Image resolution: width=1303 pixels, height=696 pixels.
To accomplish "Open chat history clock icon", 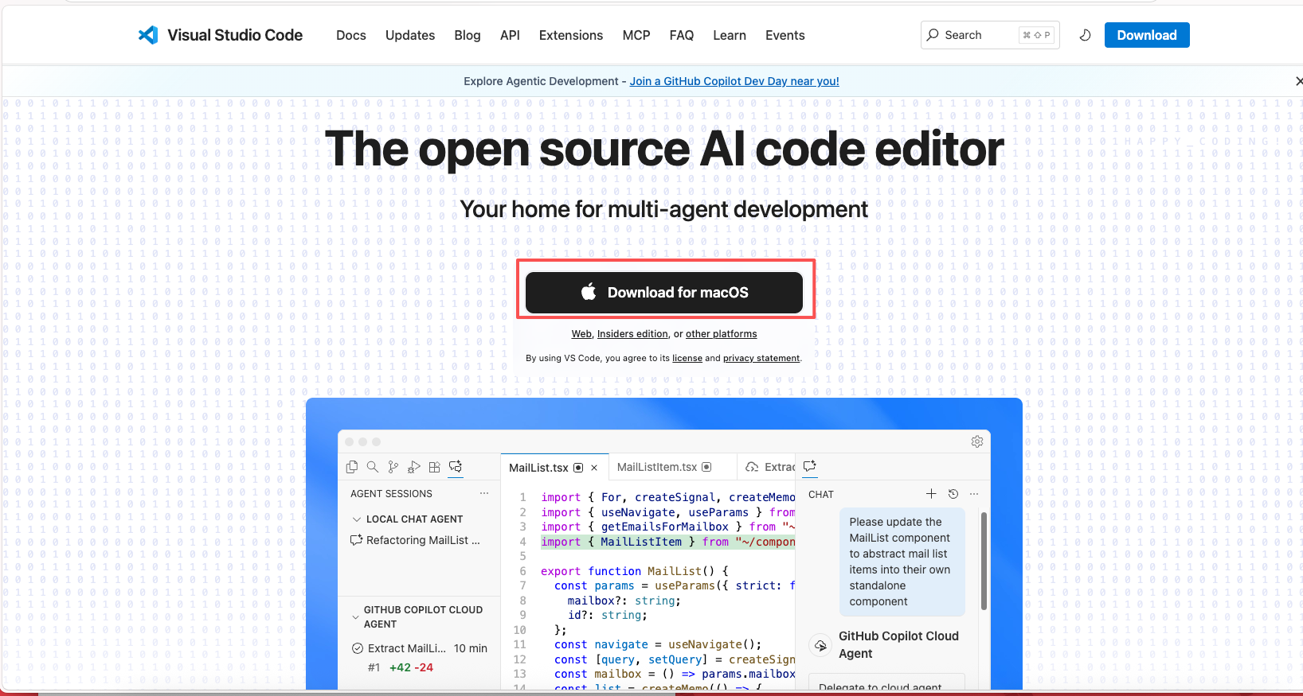I will click(x=953, y=494).
